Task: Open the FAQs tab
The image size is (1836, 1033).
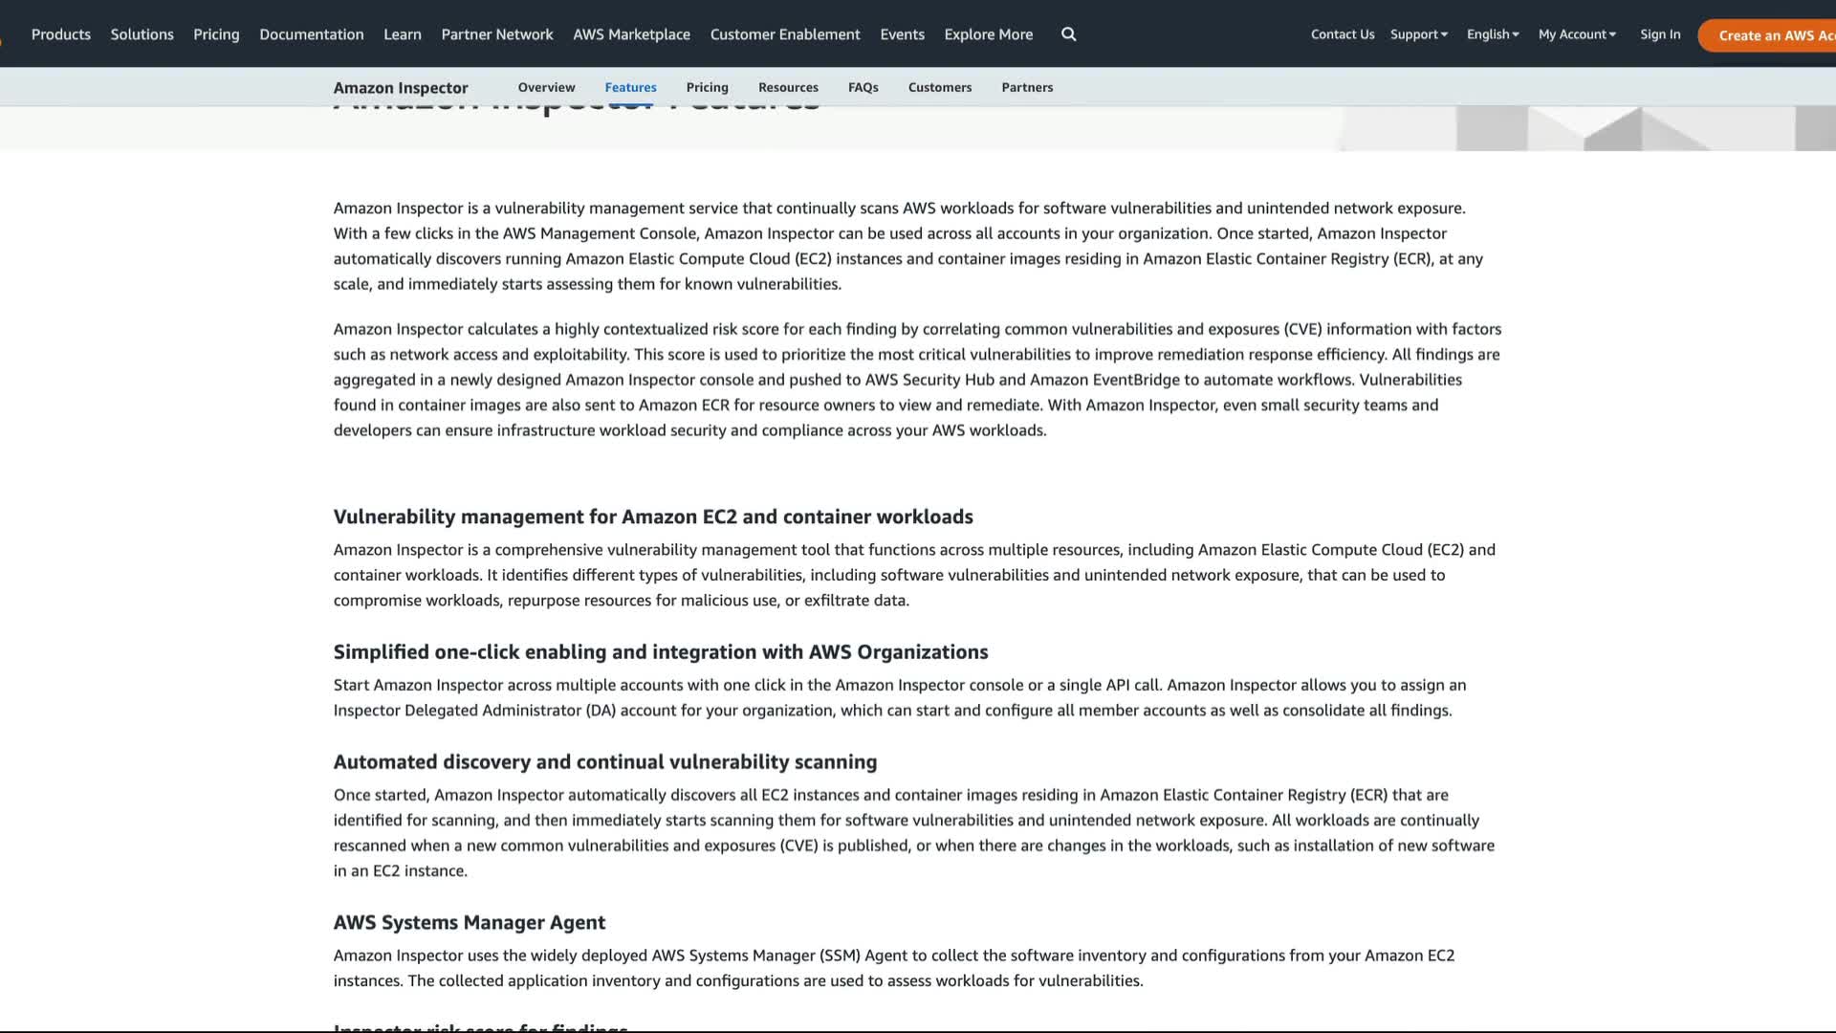Action: point(863,87)
